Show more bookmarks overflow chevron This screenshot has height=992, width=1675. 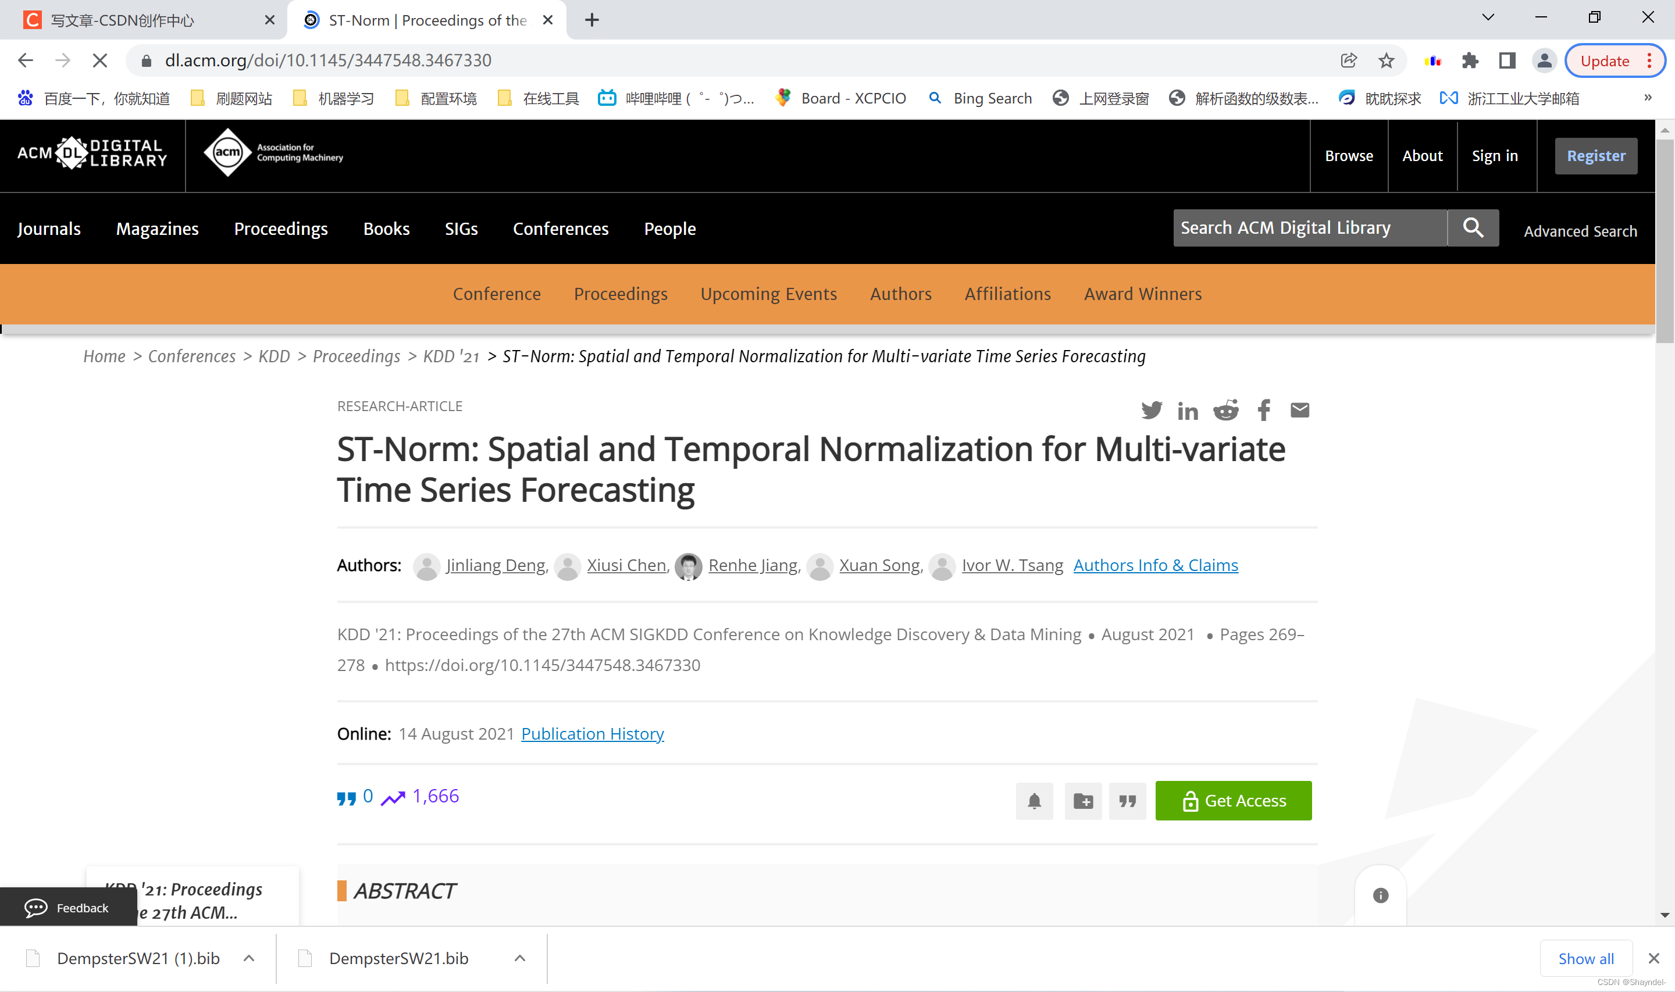click(1648, 98)
